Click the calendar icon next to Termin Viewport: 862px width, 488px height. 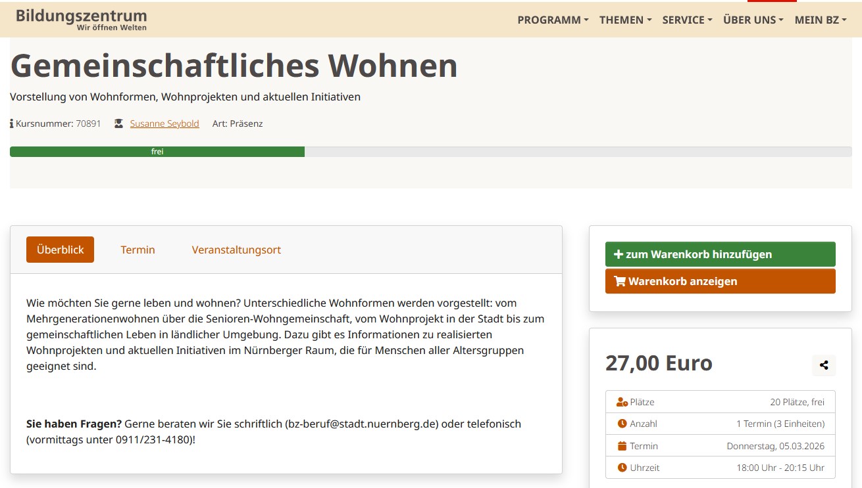click(x=622, y=446)
